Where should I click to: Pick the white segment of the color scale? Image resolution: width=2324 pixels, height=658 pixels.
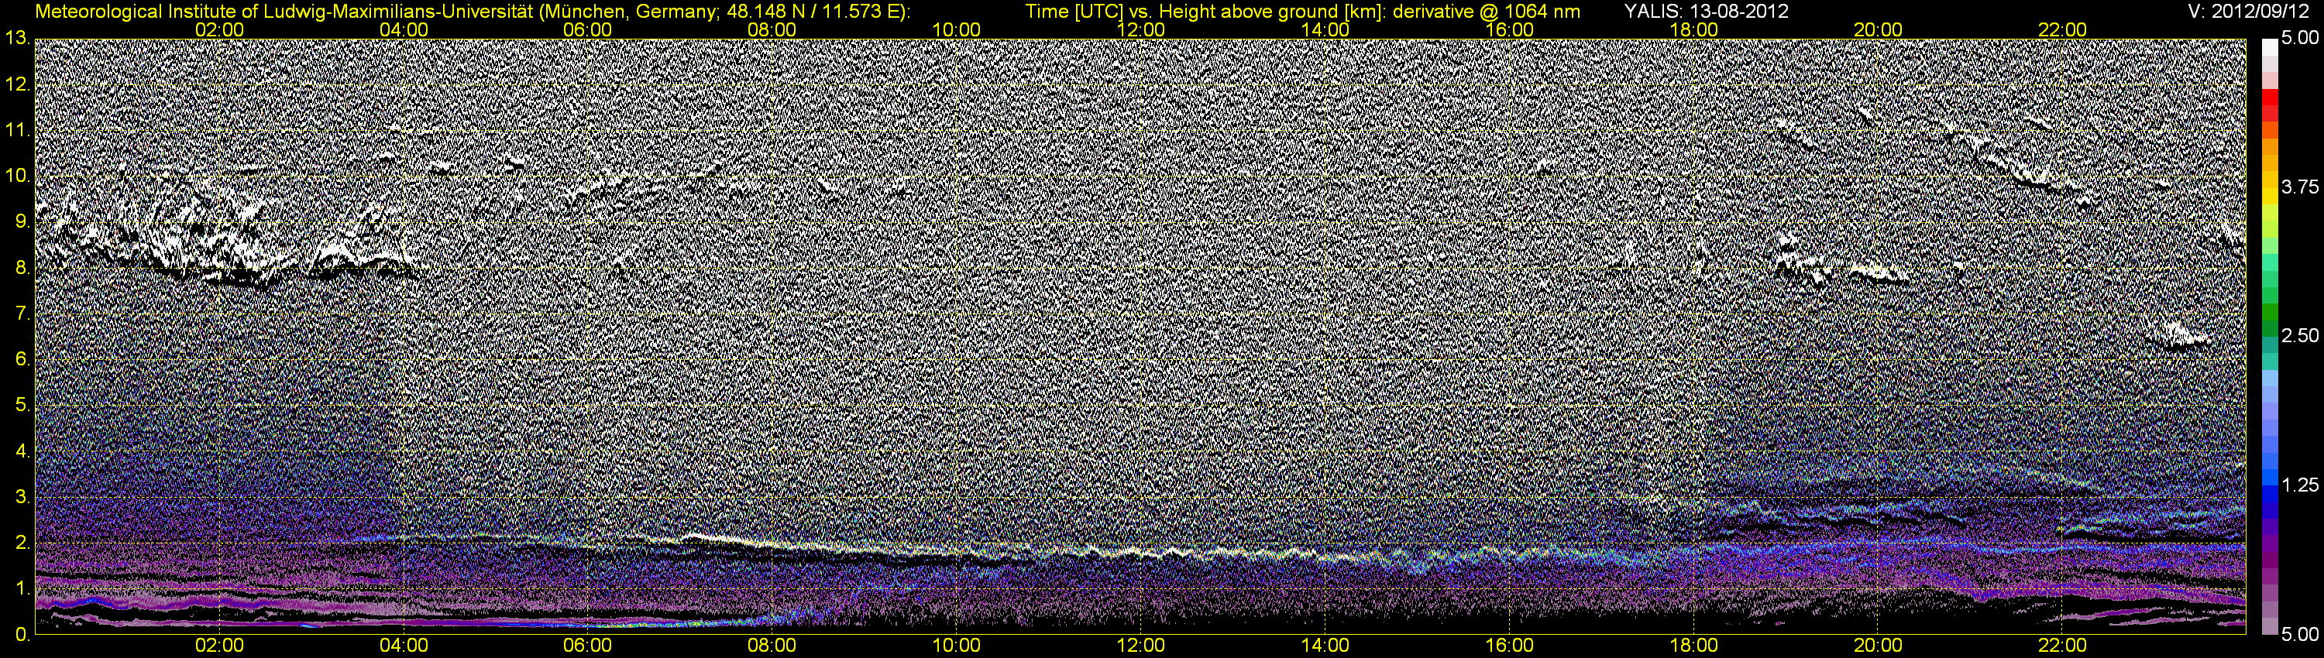[x=2269, y=47]
